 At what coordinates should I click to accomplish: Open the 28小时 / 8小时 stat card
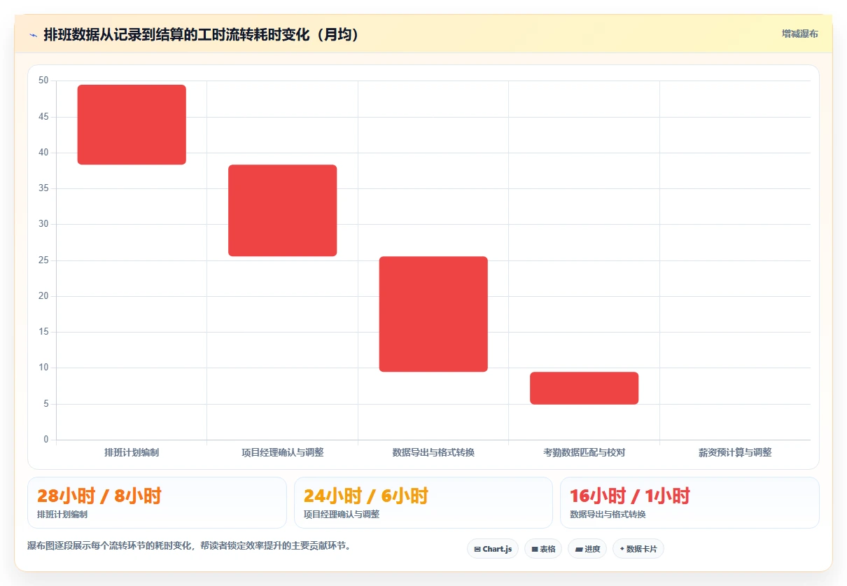click(x=157, y=502)
